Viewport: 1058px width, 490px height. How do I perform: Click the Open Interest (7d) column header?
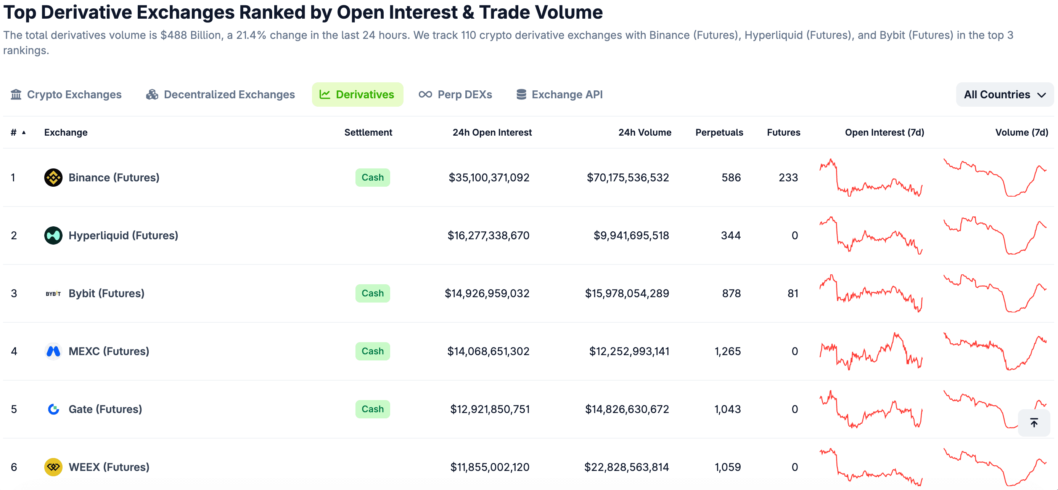click(884, 132)
